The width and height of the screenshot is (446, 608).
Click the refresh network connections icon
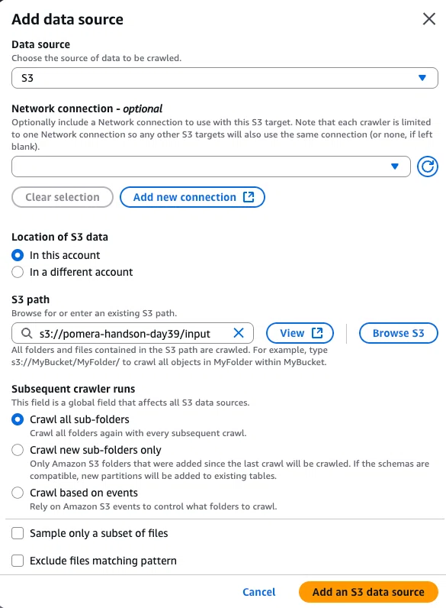(428, 167)
